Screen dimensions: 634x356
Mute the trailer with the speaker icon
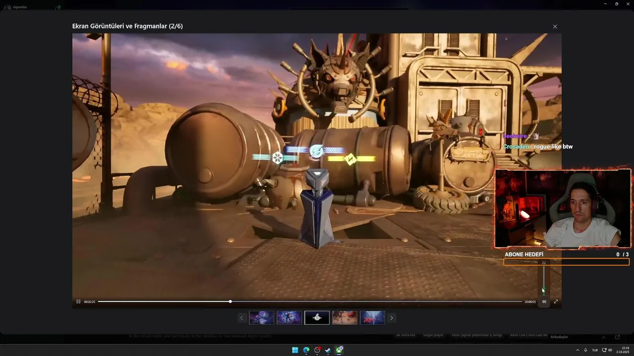[544, 302]
